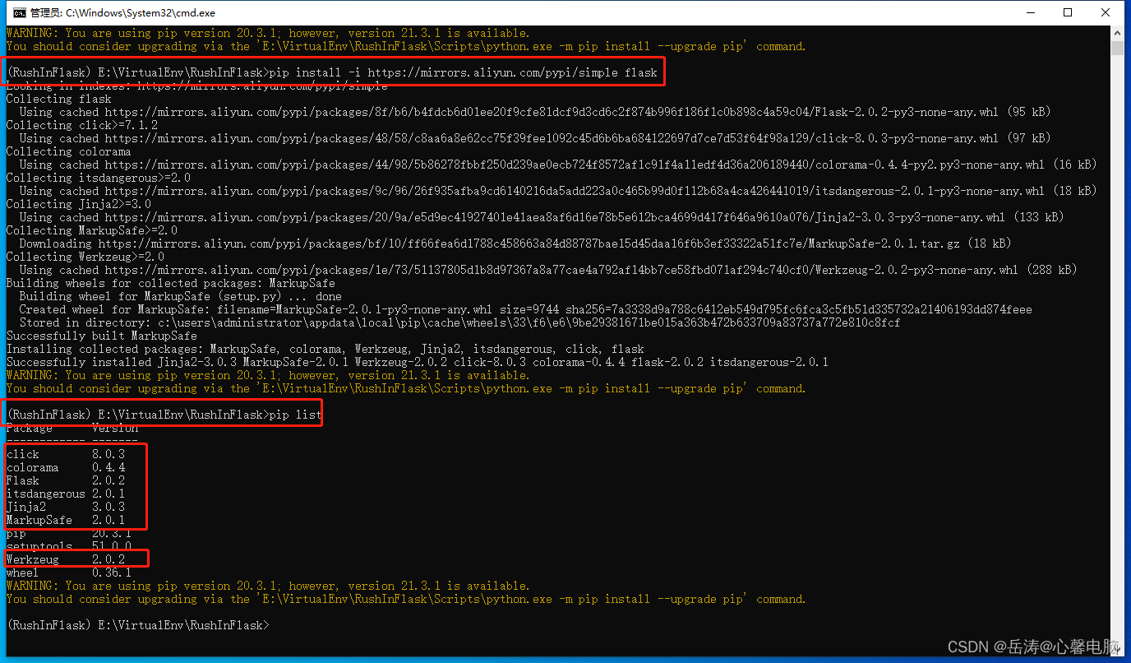Click the 'Stored in directory' line
1131x663 pixels.
coord(460,322)
